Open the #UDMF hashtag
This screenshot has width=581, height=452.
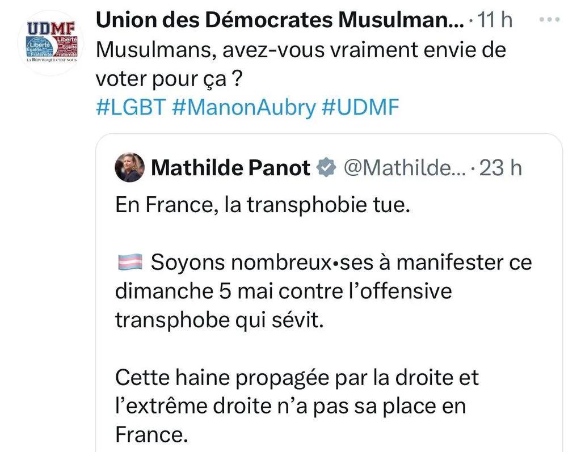coord(360,107)
